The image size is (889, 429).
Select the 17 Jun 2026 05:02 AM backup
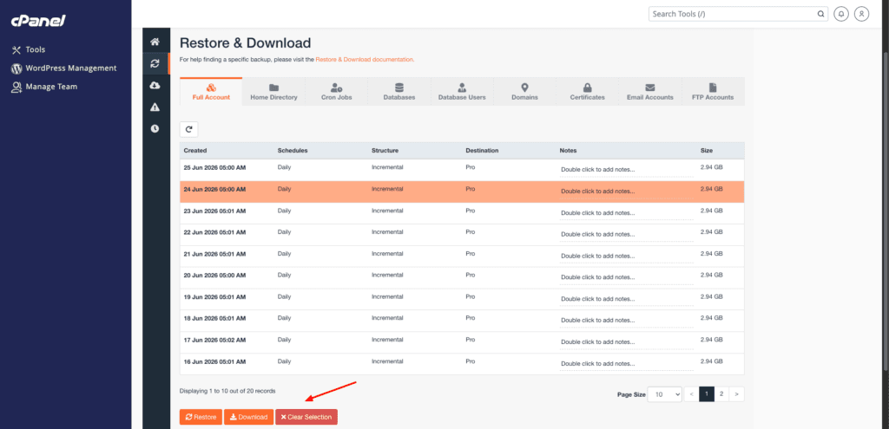(462, 342)
